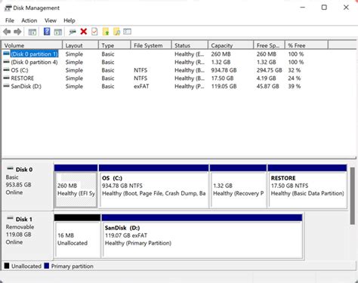The image size is (358, 283).
Task: Open the View menu
Action: [51, 20]
